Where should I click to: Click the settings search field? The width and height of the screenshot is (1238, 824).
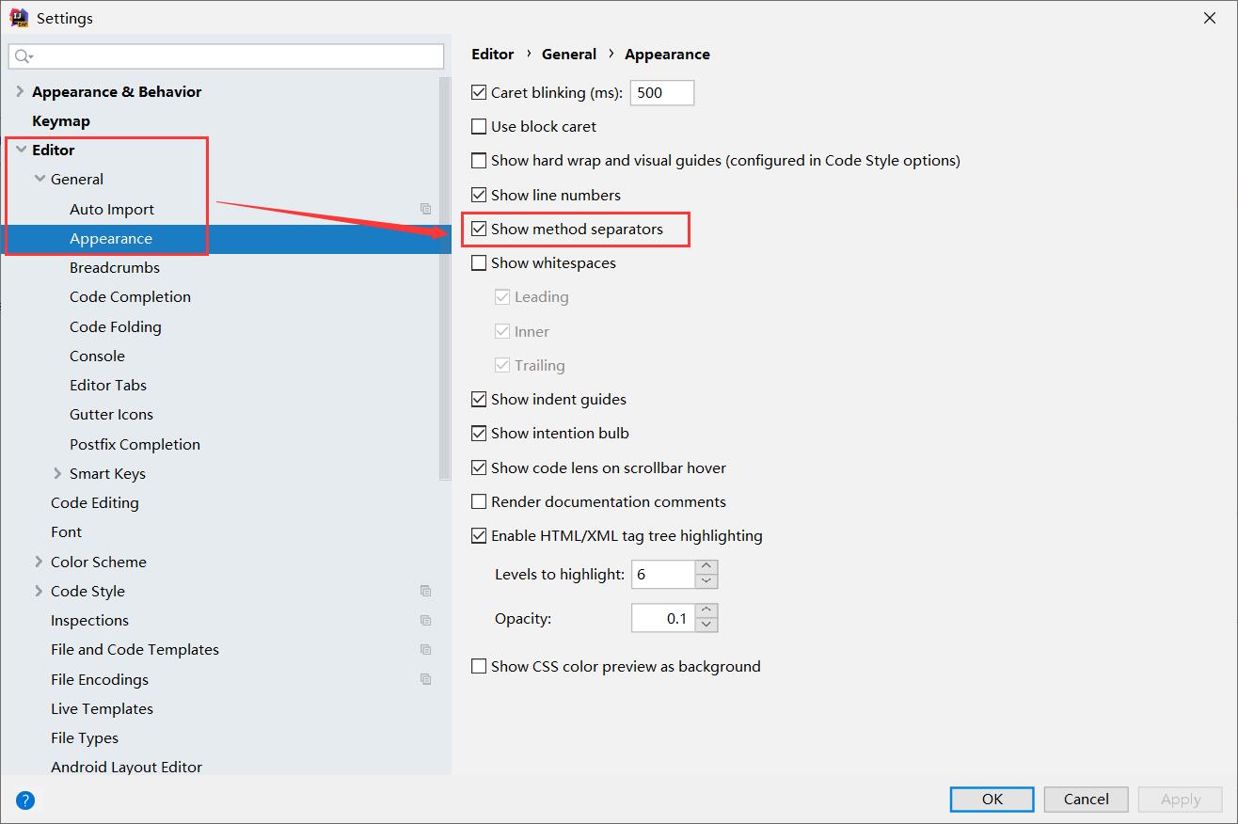coord(226,56)
